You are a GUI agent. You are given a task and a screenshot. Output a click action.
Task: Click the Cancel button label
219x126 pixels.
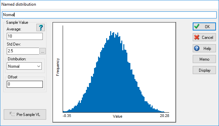tap(208, 38)
